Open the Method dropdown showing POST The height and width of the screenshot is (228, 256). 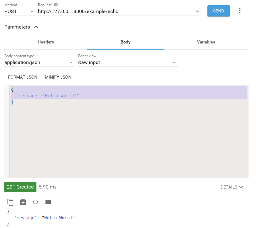point(20,11)
